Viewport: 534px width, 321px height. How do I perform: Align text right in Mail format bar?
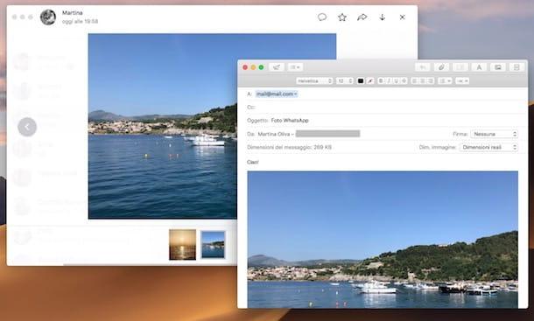click(430, 80)
